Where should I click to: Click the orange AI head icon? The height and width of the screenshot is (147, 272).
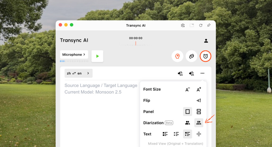coord(177,56)
